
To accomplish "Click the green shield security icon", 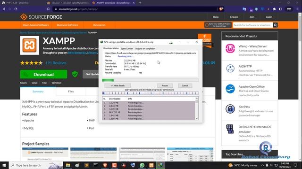I will click(x=75, y=74).
